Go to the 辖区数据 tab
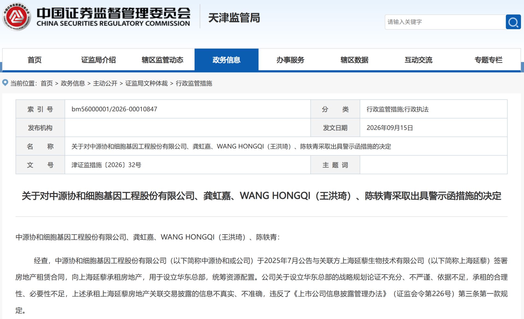 pos(355,60)
